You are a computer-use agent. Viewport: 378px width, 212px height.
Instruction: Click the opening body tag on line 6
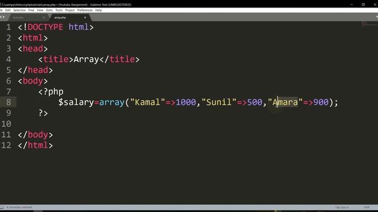33,81
